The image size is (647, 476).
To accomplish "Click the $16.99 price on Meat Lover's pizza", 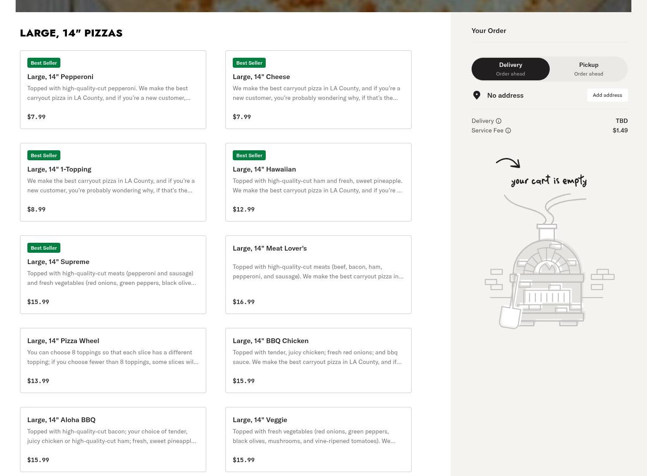I will (244, 302).
